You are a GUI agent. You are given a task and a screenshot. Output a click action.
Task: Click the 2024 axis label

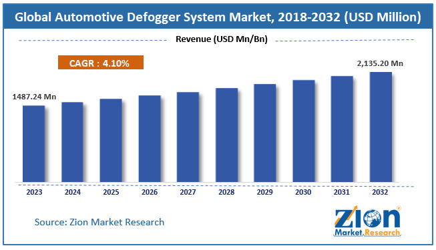click(x=73, y=192)
